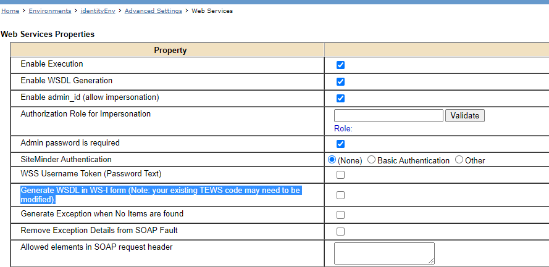The width and height of the screenshot is (549, 267).
Task: Choose Basic Authentication radio button
Action: (x=371, y=160)
